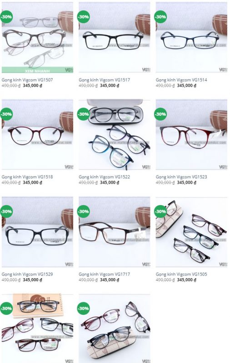Open the Gọng kính Vigcom VG1517 product link
230x363 pixels.
pyautogui.click(x=105, y=80)
